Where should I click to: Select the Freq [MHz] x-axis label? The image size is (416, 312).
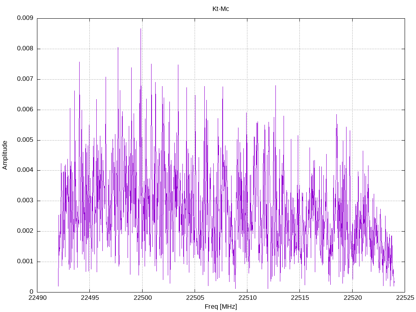[x=221, y=307]
